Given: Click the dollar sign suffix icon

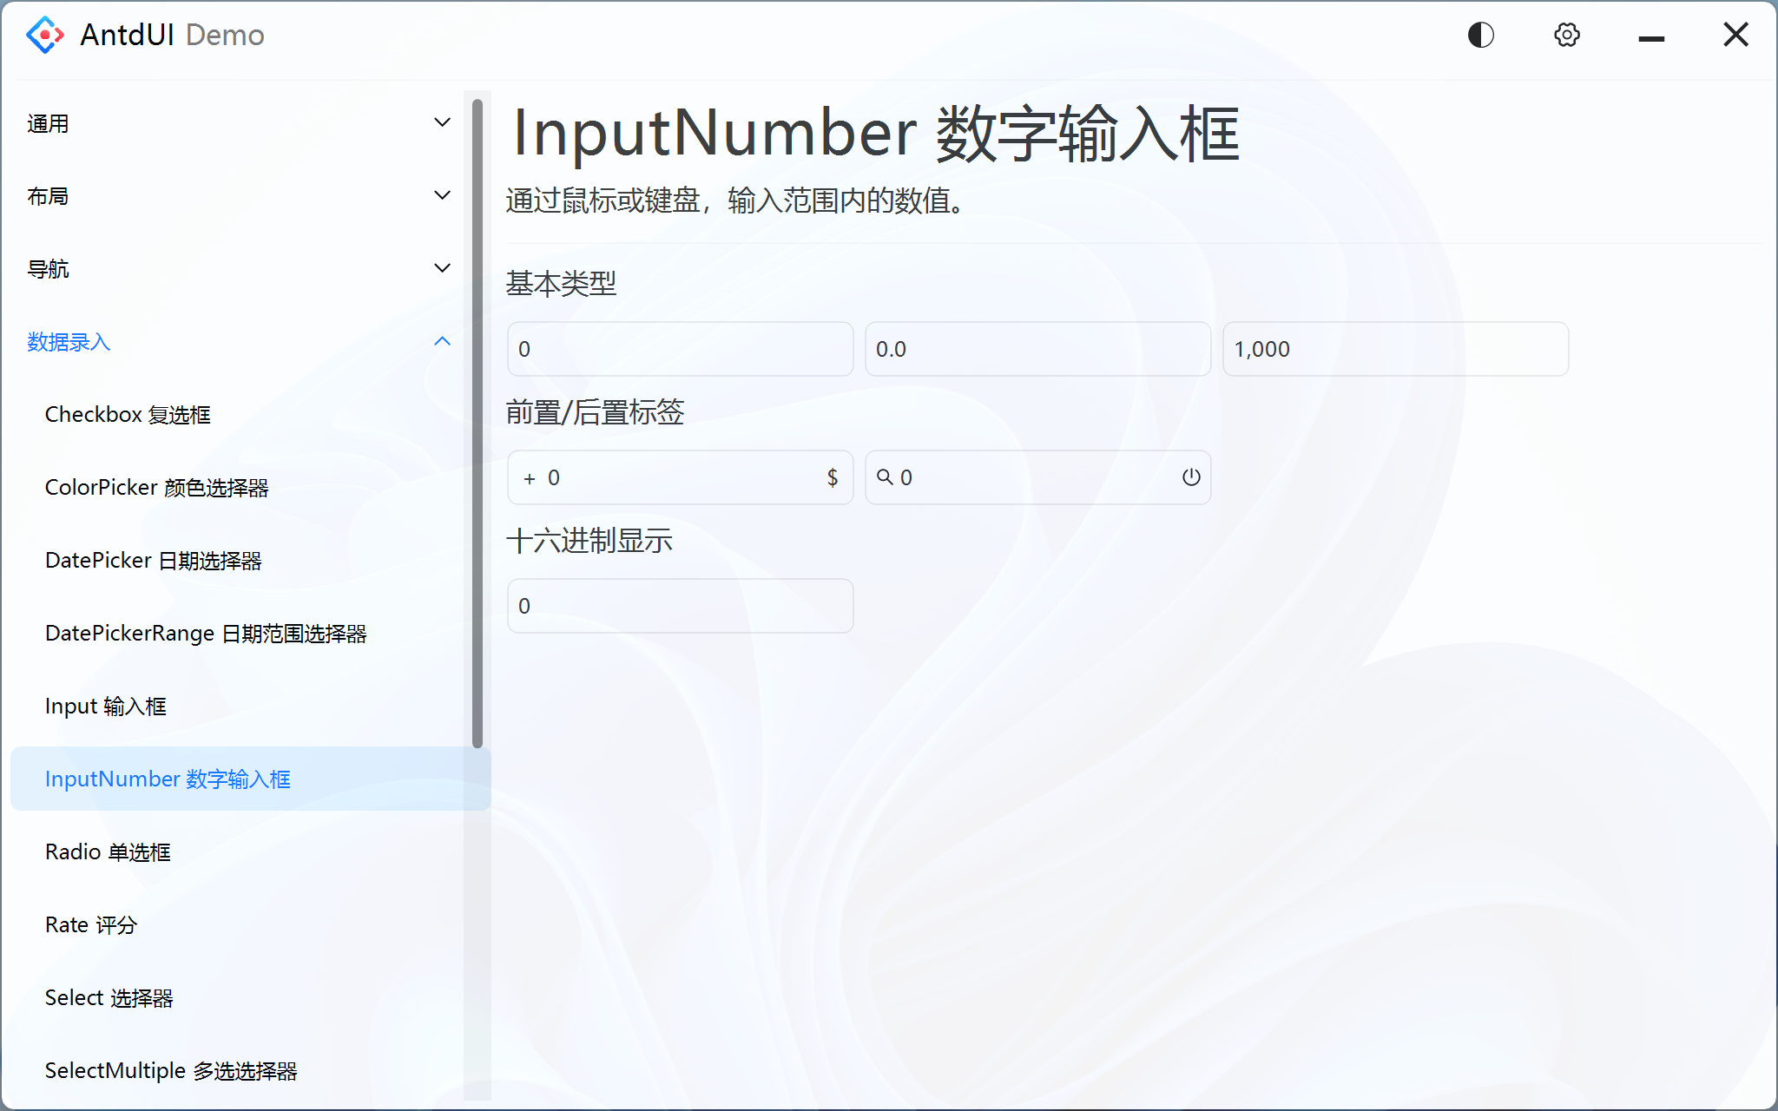Looking at the screenshot, I should pos(832,477).
